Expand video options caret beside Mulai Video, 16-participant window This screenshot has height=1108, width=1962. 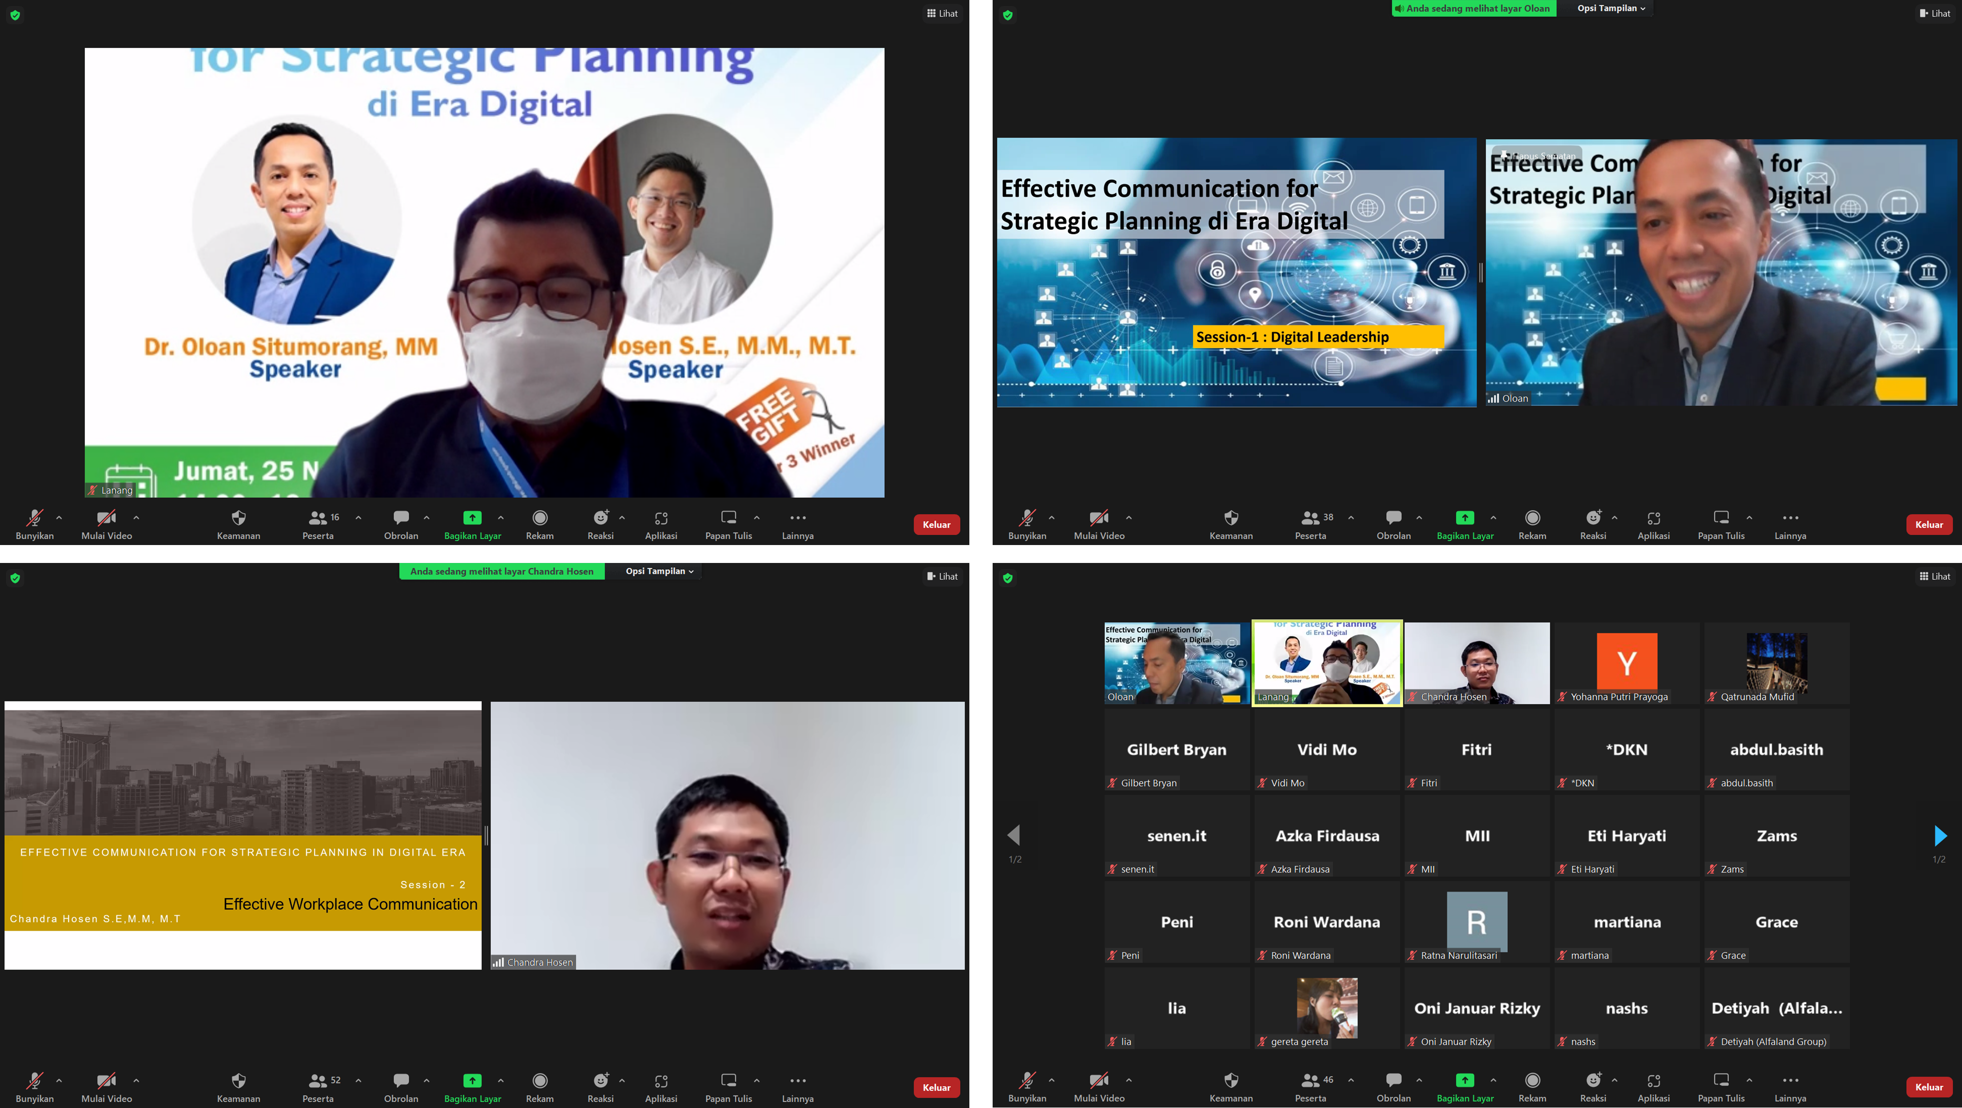point(136,518)
